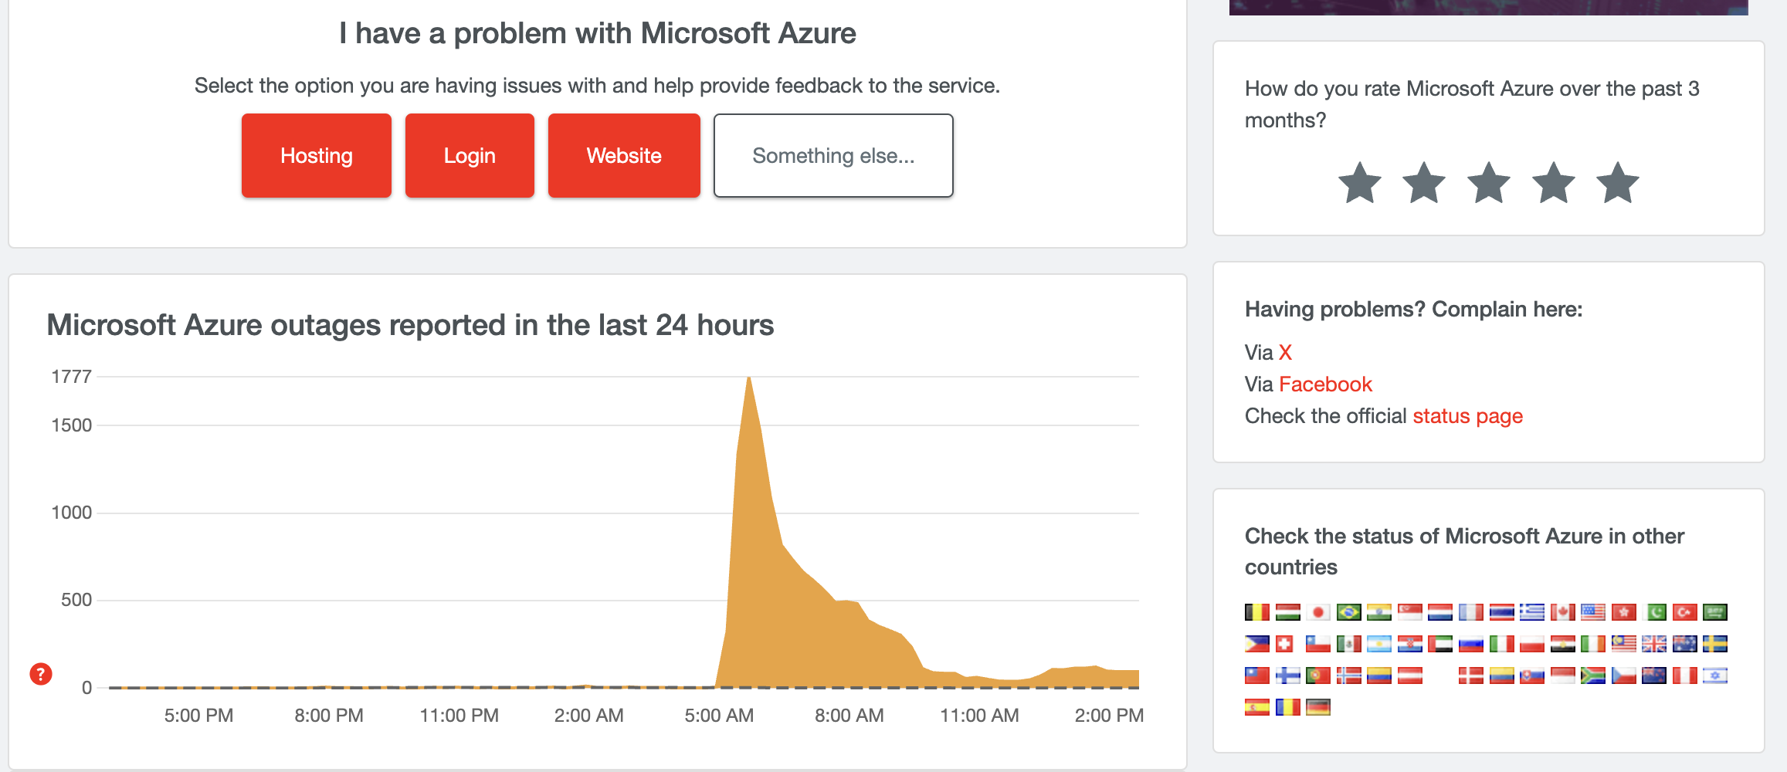Select the Turkey flag

tap(1685, 612)
